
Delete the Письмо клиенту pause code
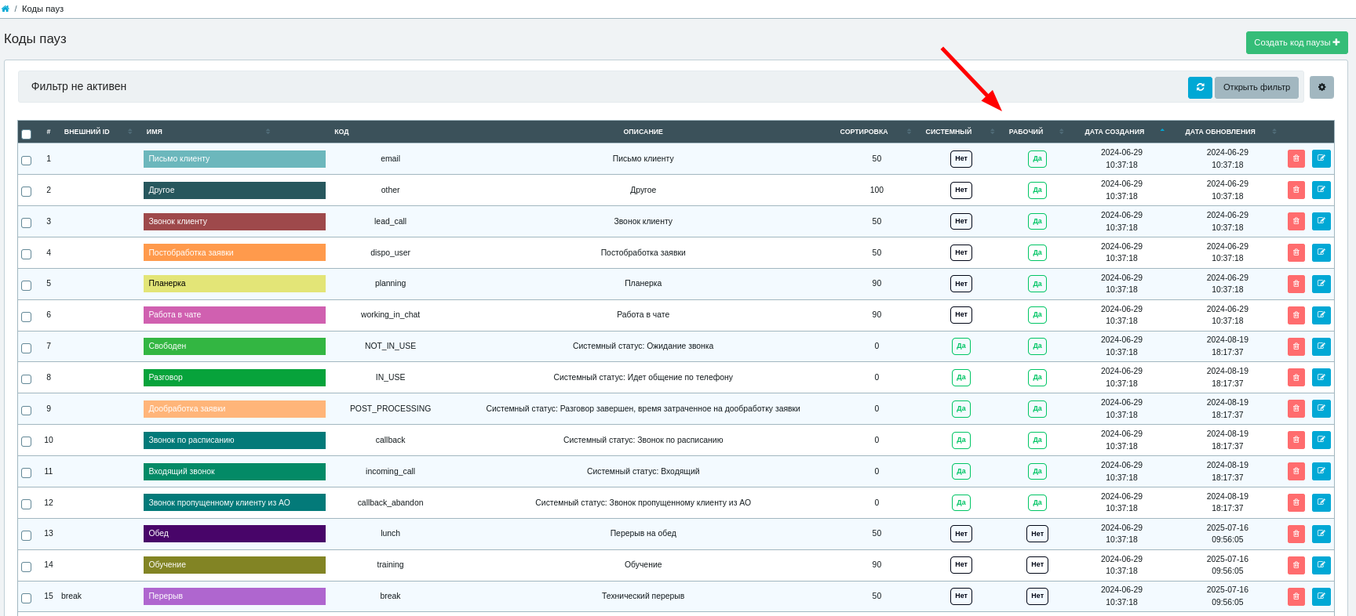tap(1296, 158)
